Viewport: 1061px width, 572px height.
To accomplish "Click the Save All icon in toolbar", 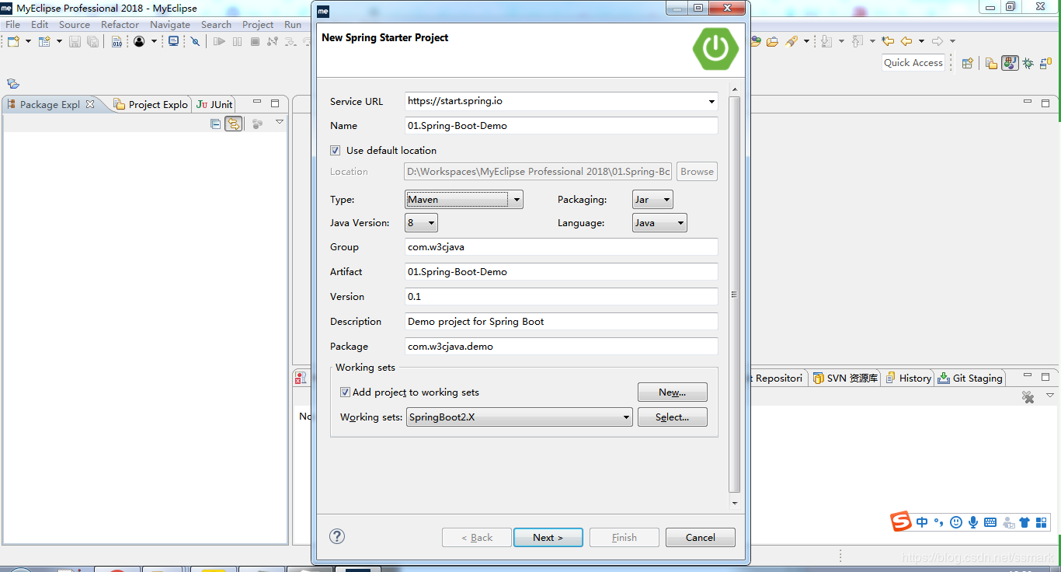I will [x=92, y=41].
